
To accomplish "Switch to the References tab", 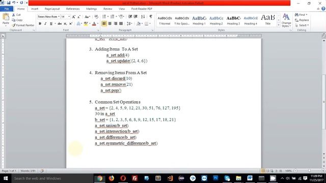I will [x=73, y=9].
